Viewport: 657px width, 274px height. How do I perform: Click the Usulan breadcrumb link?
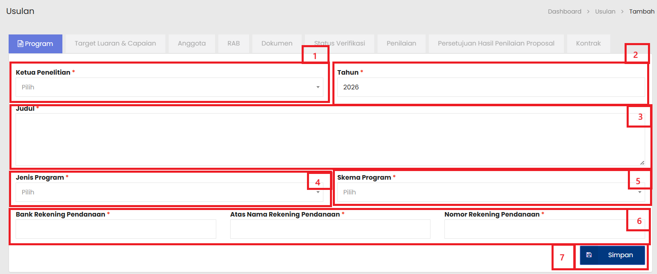(605, 11)
